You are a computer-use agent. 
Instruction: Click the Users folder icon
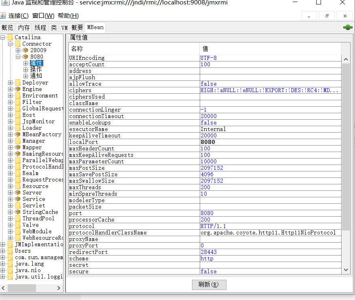10,251
